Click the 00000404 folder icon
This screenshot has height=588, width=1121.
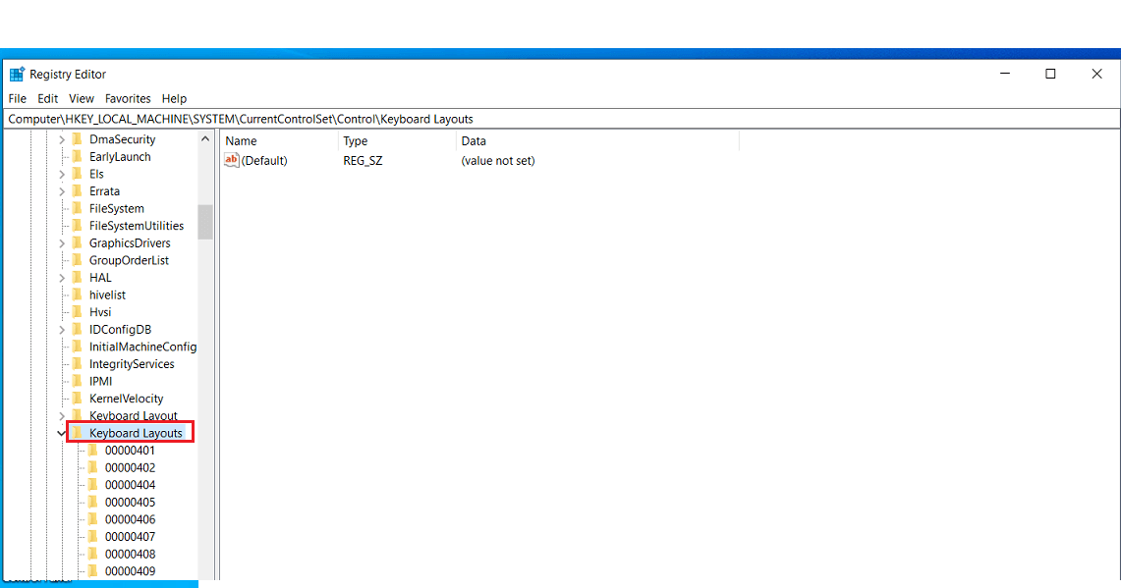point(93,484)
